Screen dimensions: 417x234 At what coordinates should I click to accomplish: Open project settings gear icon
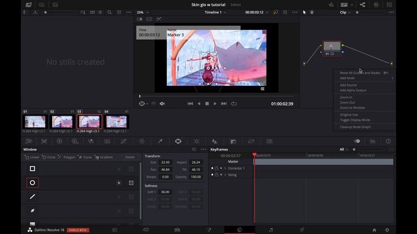click(x=387, y=230)
